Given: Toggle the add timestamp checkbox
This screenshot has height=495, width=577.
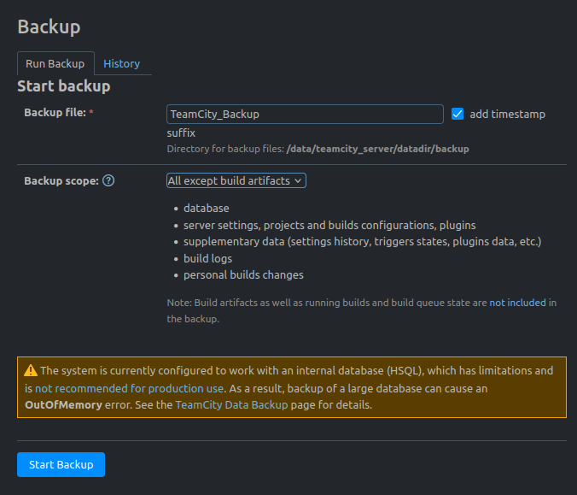Looking at the screenshot, I should [458, 114].
